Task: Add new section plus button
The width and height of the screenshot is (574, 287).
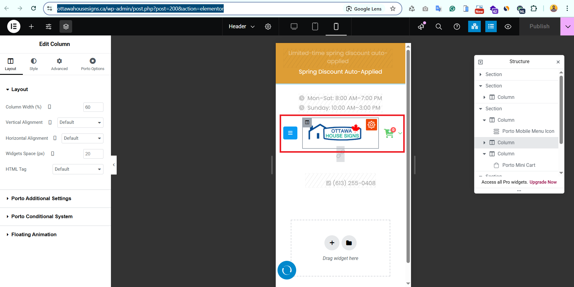Action: pyautogui.click(x=332, y=243)
